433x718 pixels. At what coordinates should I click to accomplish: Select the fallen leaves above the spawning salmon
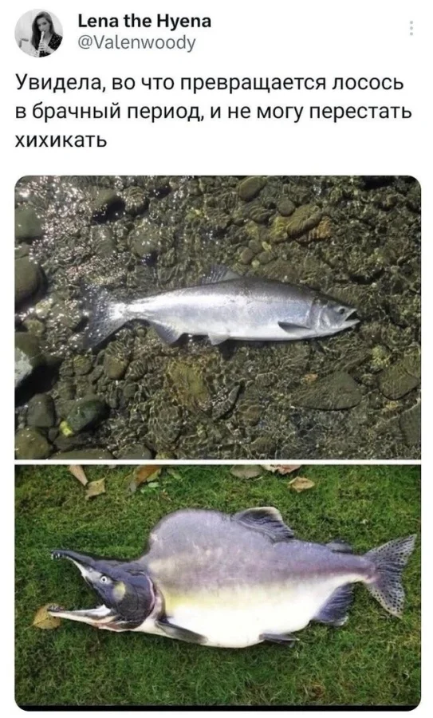pyautogui.click(x=192, y=480)
